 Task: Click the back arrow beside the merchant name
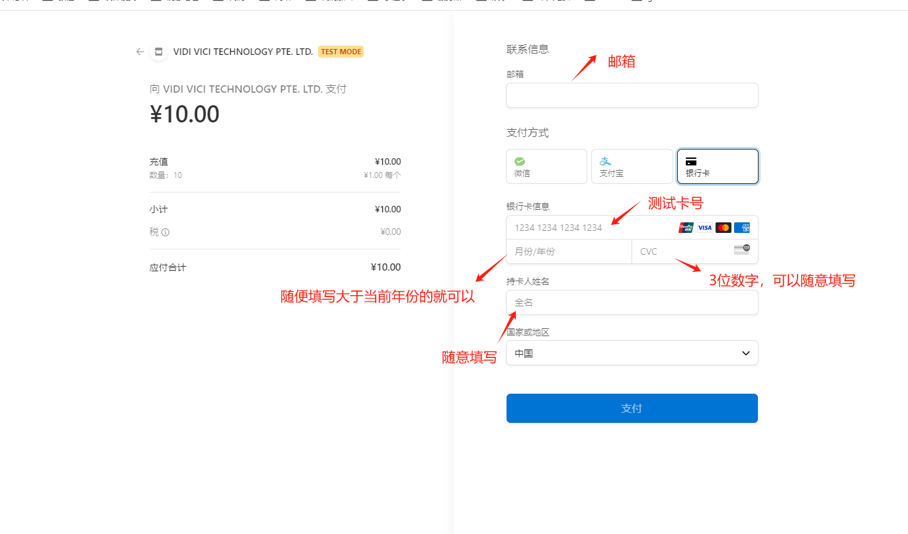[x=140, y=52]
